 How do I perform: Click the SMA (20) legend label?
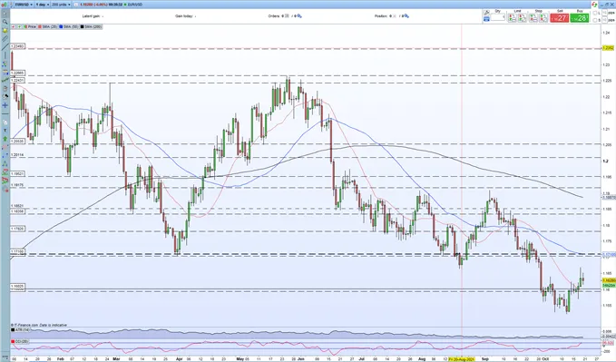(x=50, y=26)
